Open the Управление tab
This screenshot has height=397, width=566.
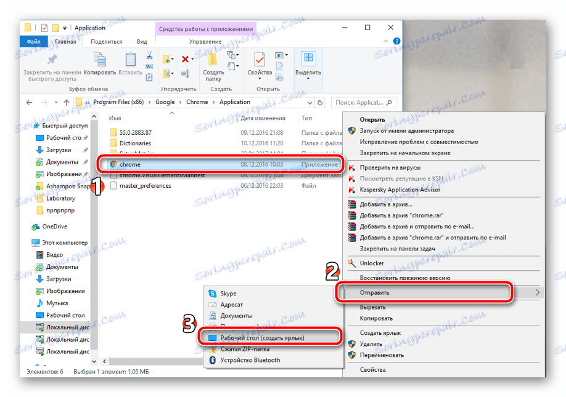pyautogui.click(x=205, y=42)
